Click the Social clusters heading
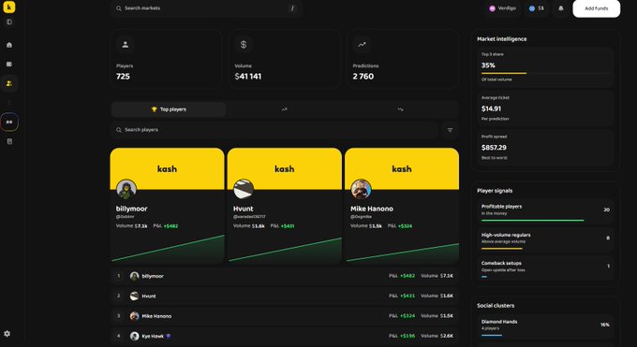The width and height of the screenshot is (637, 347). pyautogui.click(x=496, y=306)
